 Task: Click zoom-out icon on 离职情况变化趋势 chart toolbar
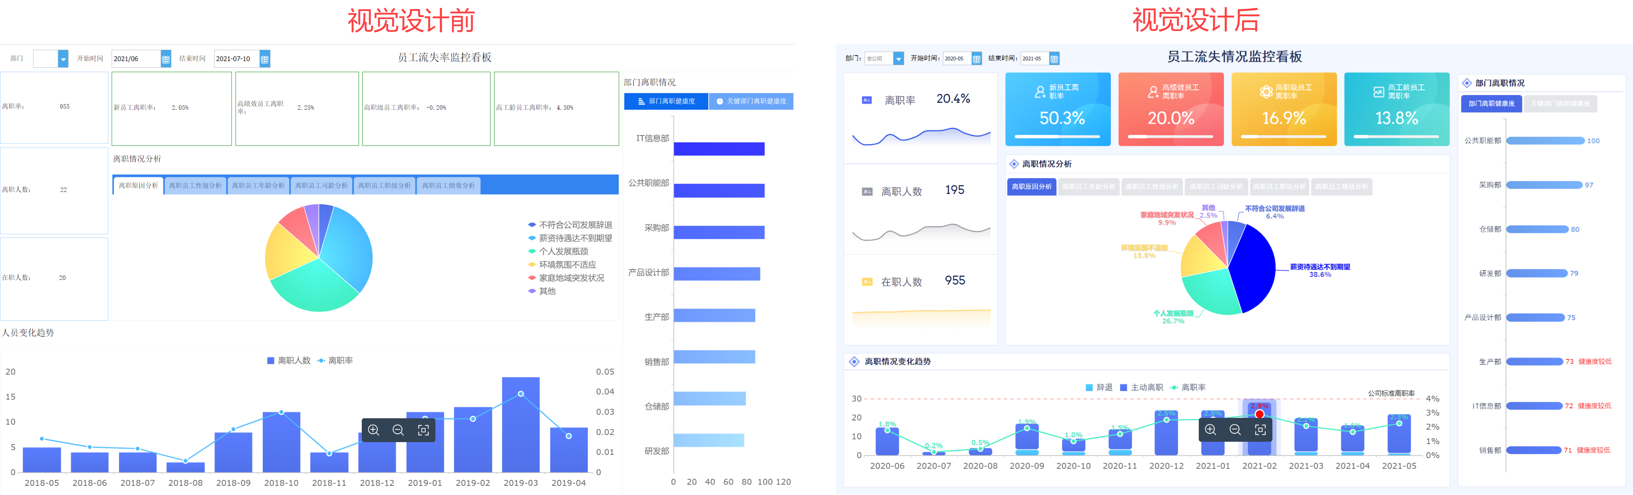[1235, 430]
